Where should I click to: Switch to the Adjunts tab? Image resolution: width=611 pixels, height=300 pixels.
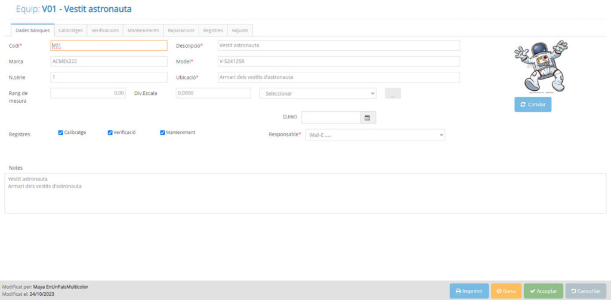point(240,30)
